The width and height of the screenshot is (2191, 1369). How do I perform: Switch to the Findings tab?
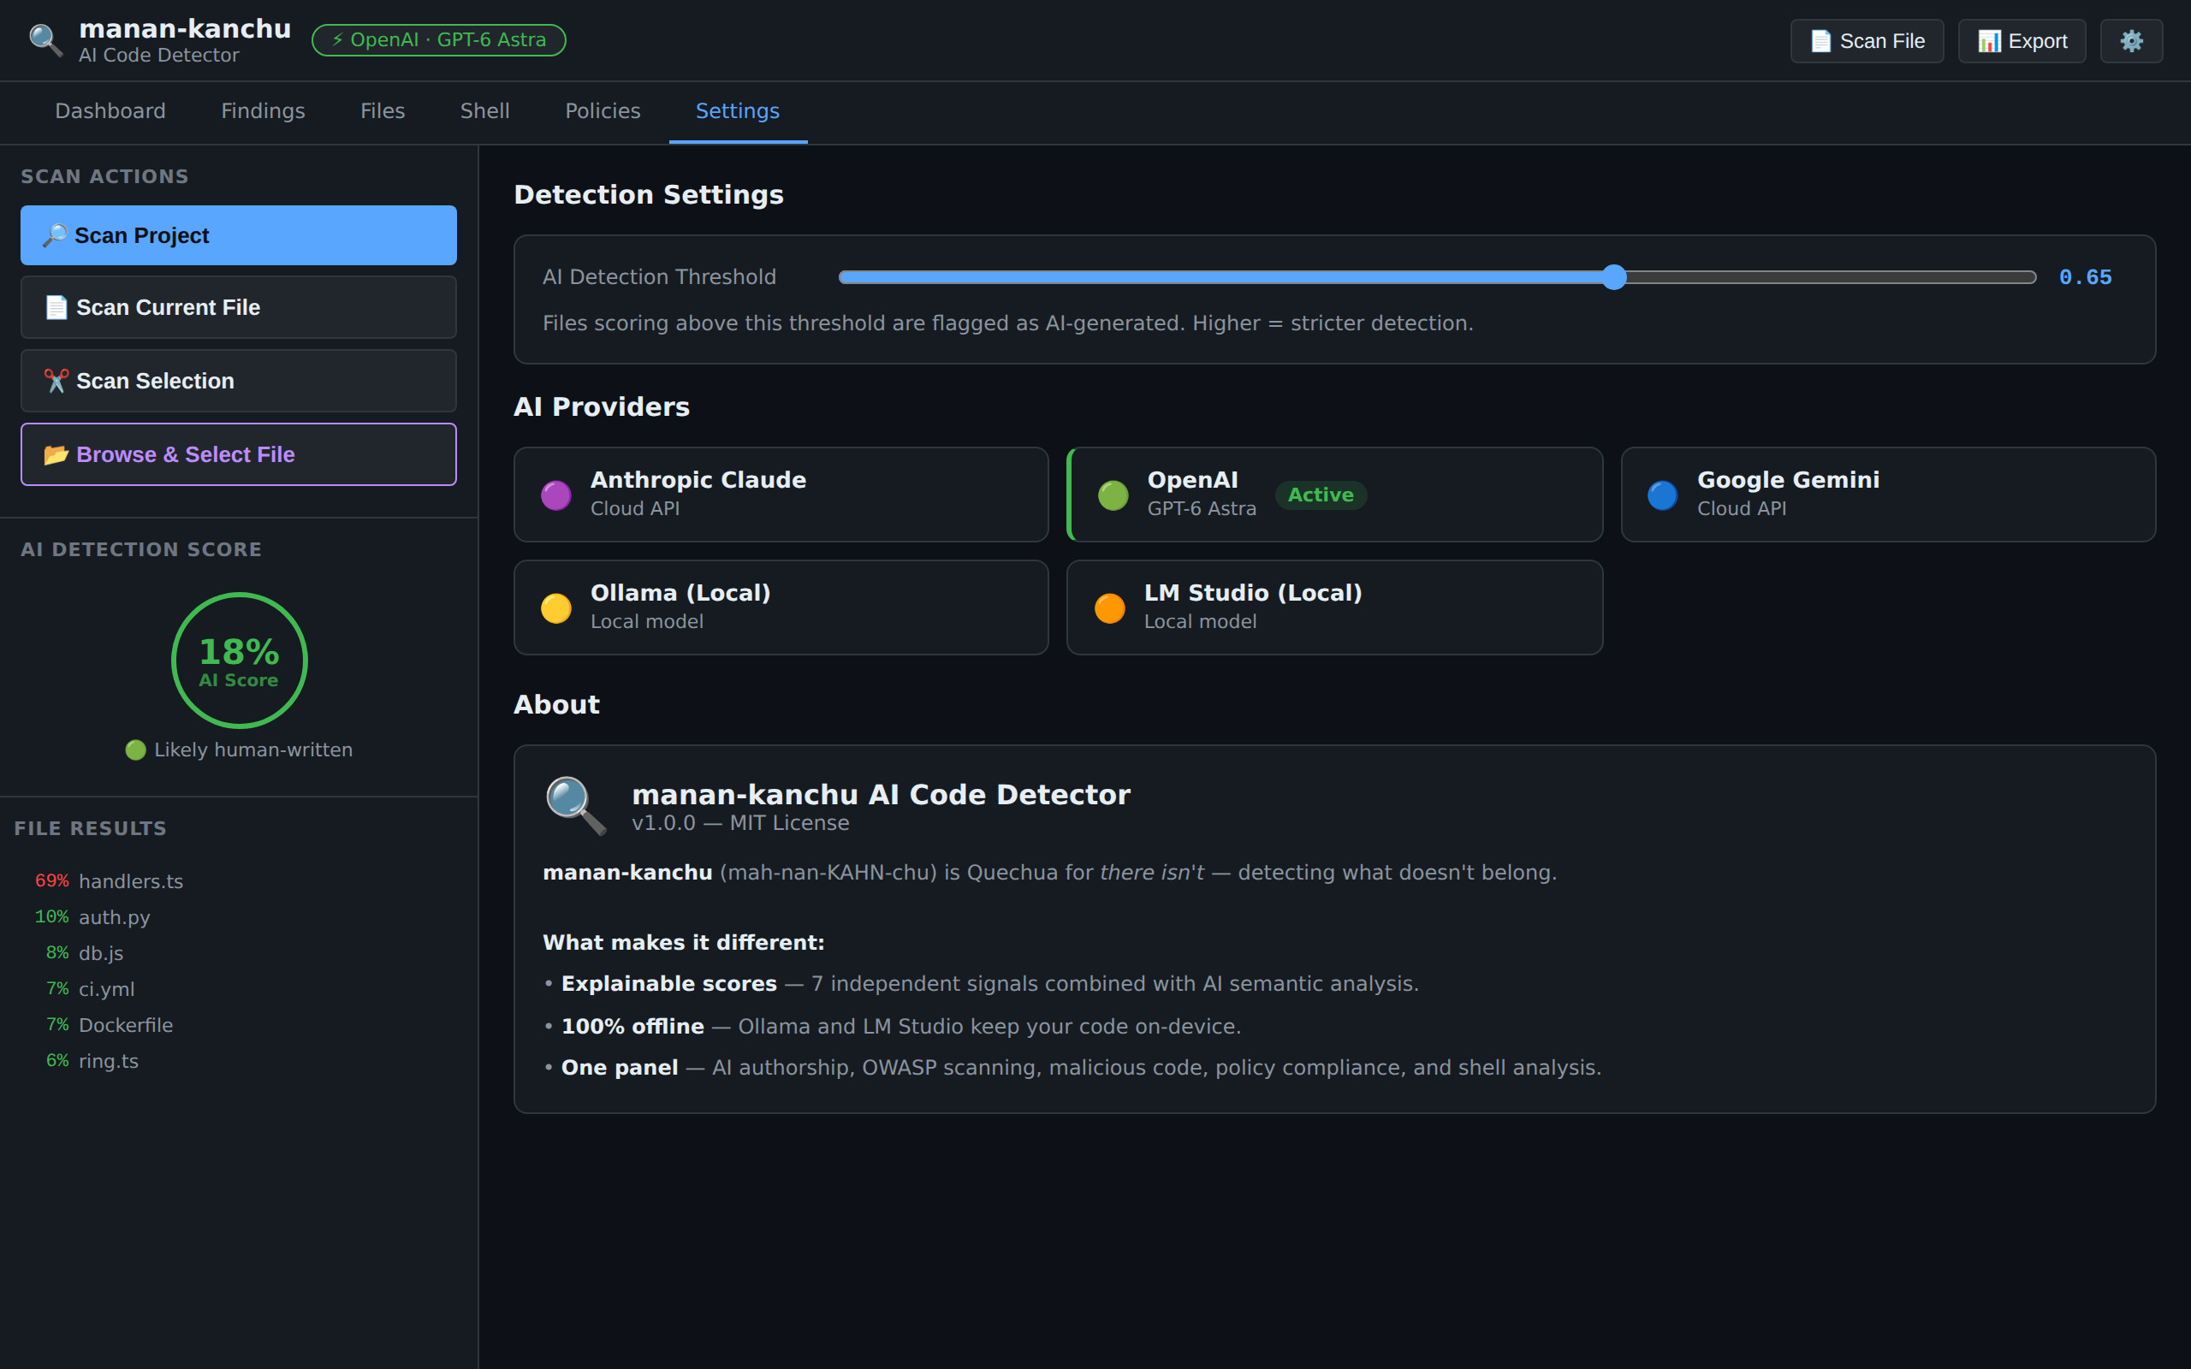coord(264,111)
